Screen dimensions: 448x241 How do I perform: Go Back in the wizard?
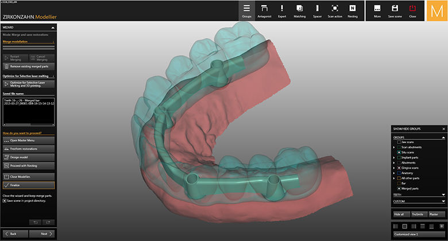(16, 234)
